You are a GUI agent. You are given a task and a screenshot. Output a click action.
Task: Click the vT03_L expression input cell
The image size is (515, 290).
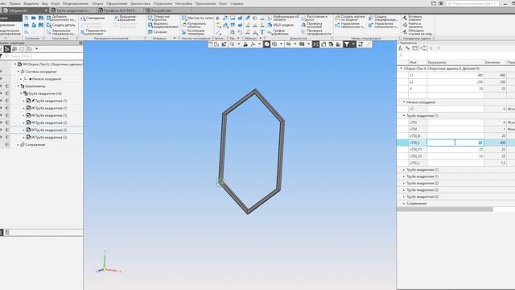coord(455,143)
